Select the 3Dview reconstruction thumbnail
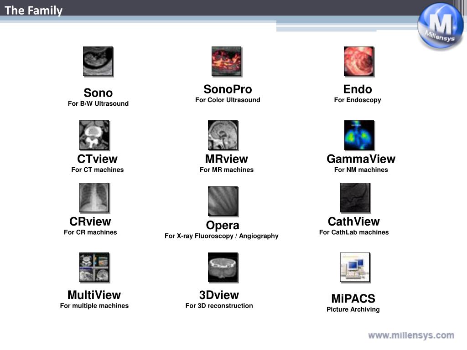 pos(223,267)
